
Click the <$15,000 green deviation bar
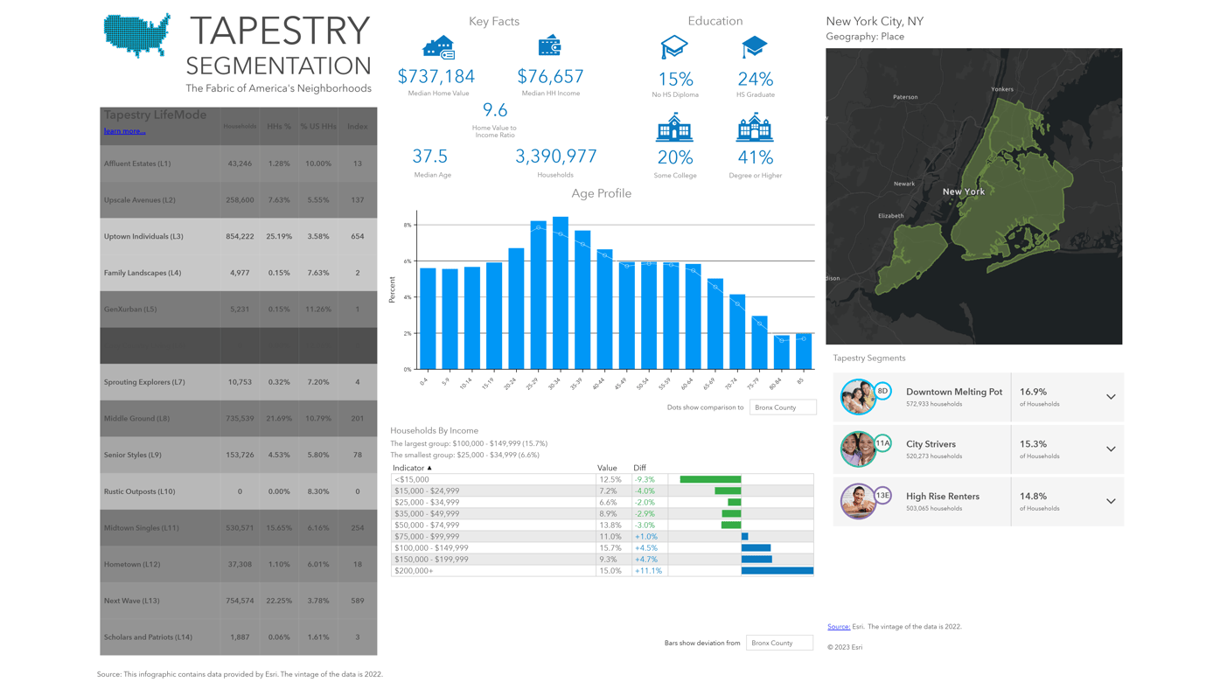(710, 479)
